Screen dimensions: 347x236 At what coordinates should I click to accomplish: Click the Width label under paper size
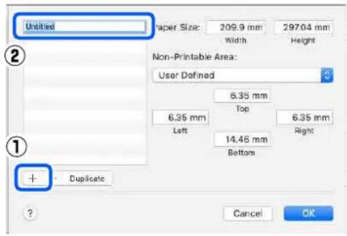235,41
